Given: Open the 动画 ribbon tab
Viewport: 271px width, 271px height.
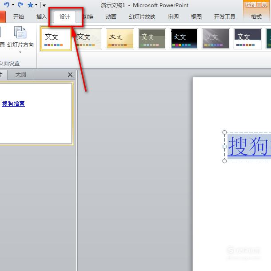Looking at the screenshot, I should (x=111, y=17).
